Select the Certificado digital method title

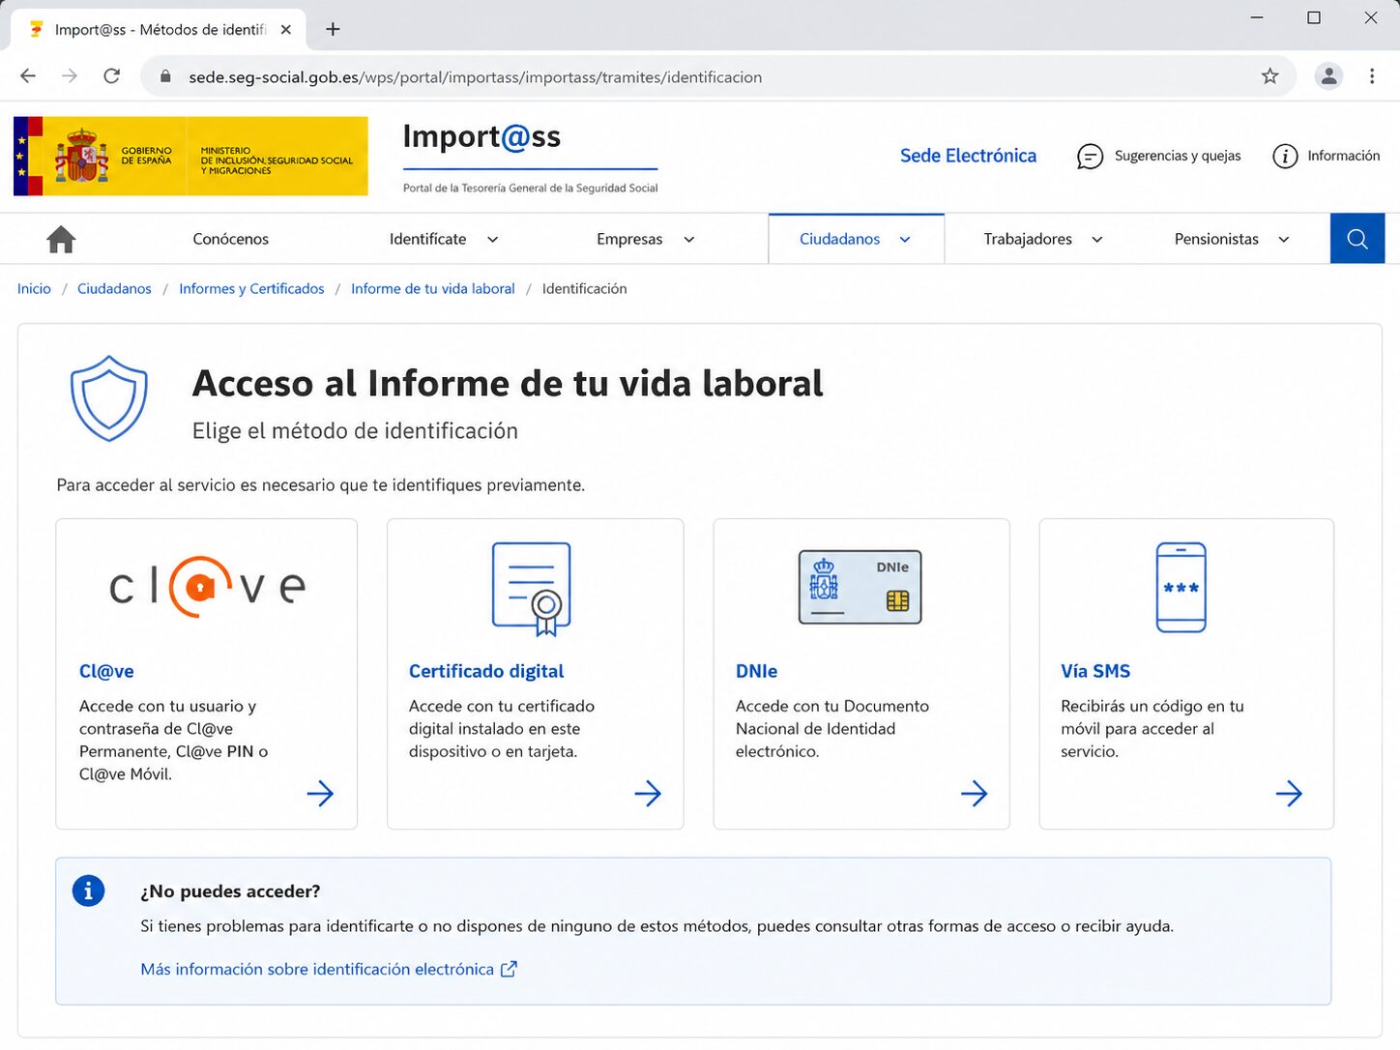[486, 671]
